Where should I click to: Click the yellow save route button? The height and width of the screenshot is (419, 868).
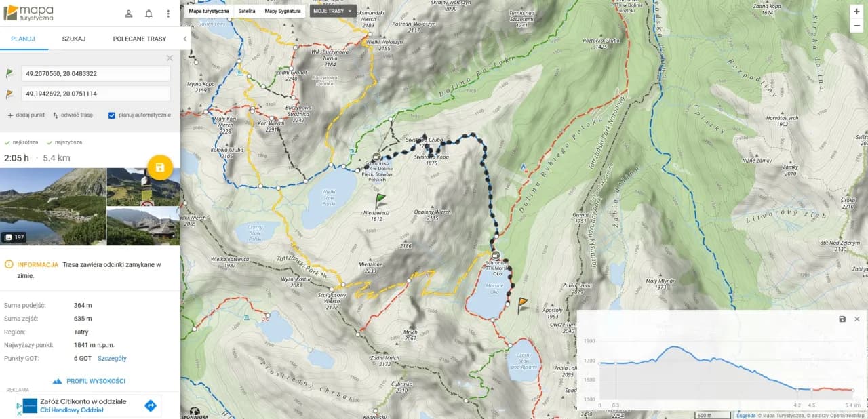click(160, 167)
